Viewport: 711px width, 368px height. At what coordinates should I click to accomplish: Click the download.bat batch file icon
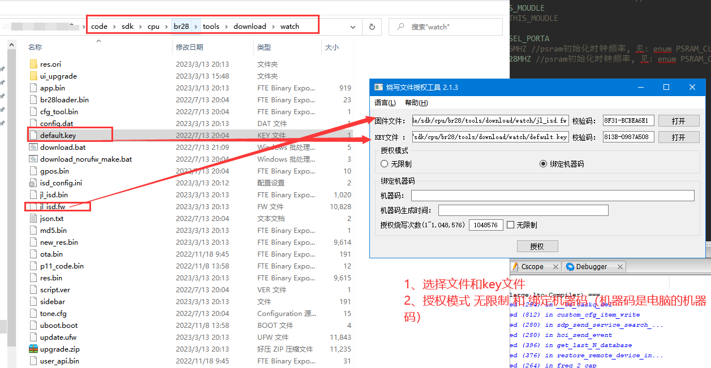[x=33, y=148]
